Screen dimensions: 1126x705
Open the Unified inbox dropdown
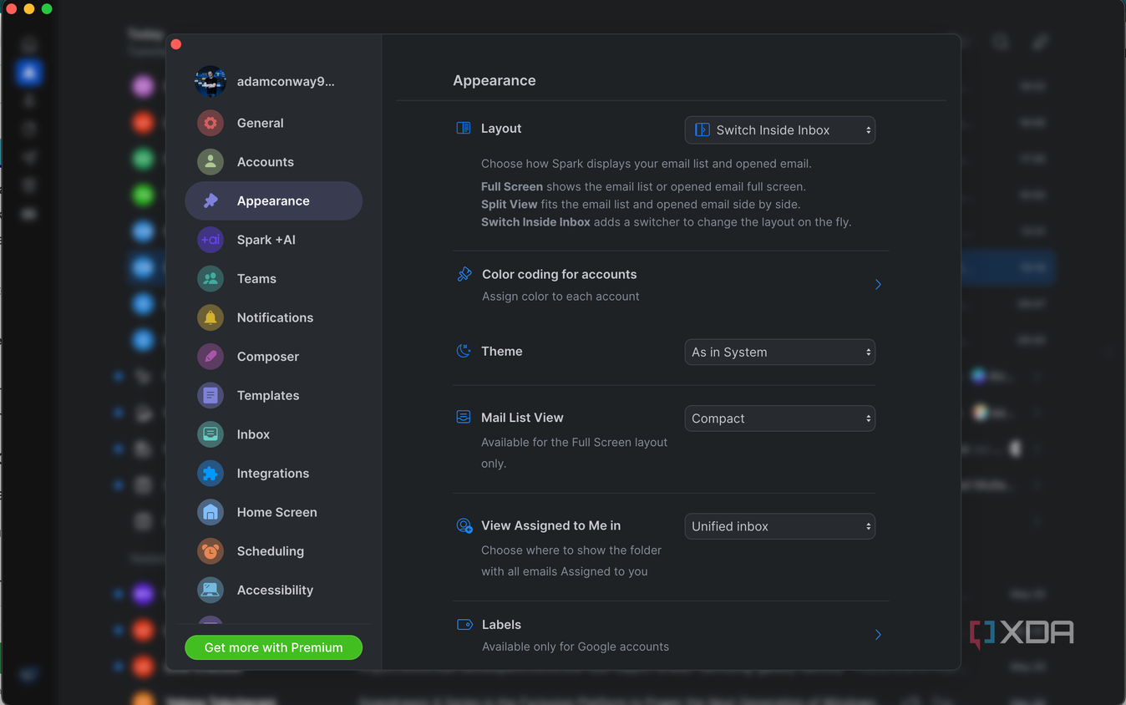click(780, 526)
